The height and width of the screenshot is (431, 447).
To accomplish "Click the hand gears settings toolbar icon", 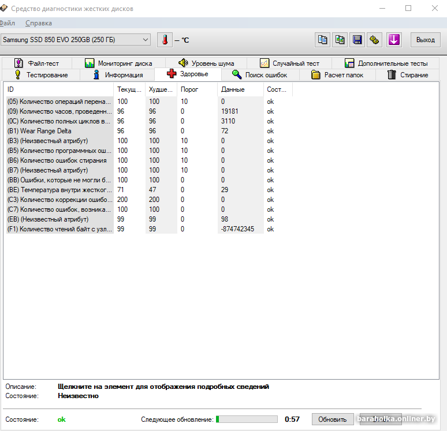I will click(374, 40).
